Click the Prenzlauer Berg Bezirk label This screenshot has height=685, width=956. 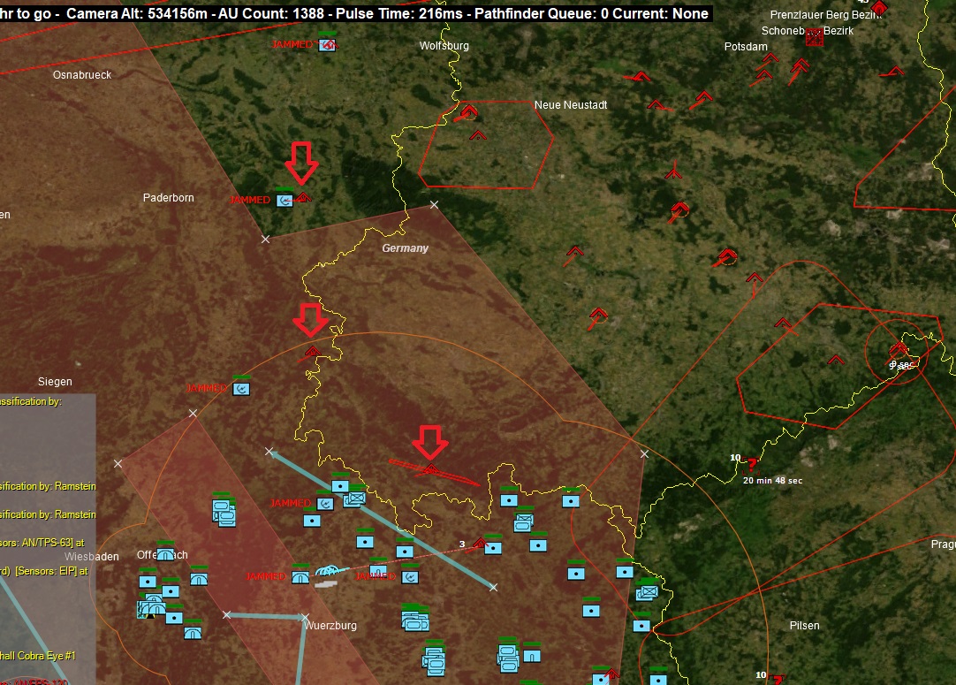(x=825, y=15)
